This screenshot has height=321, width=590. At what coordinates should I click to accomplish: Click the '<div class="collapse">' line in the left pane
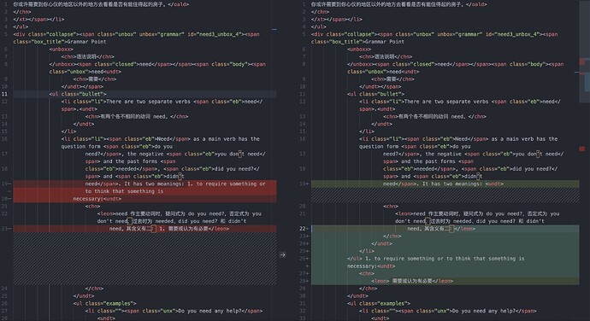coord(136,34)
